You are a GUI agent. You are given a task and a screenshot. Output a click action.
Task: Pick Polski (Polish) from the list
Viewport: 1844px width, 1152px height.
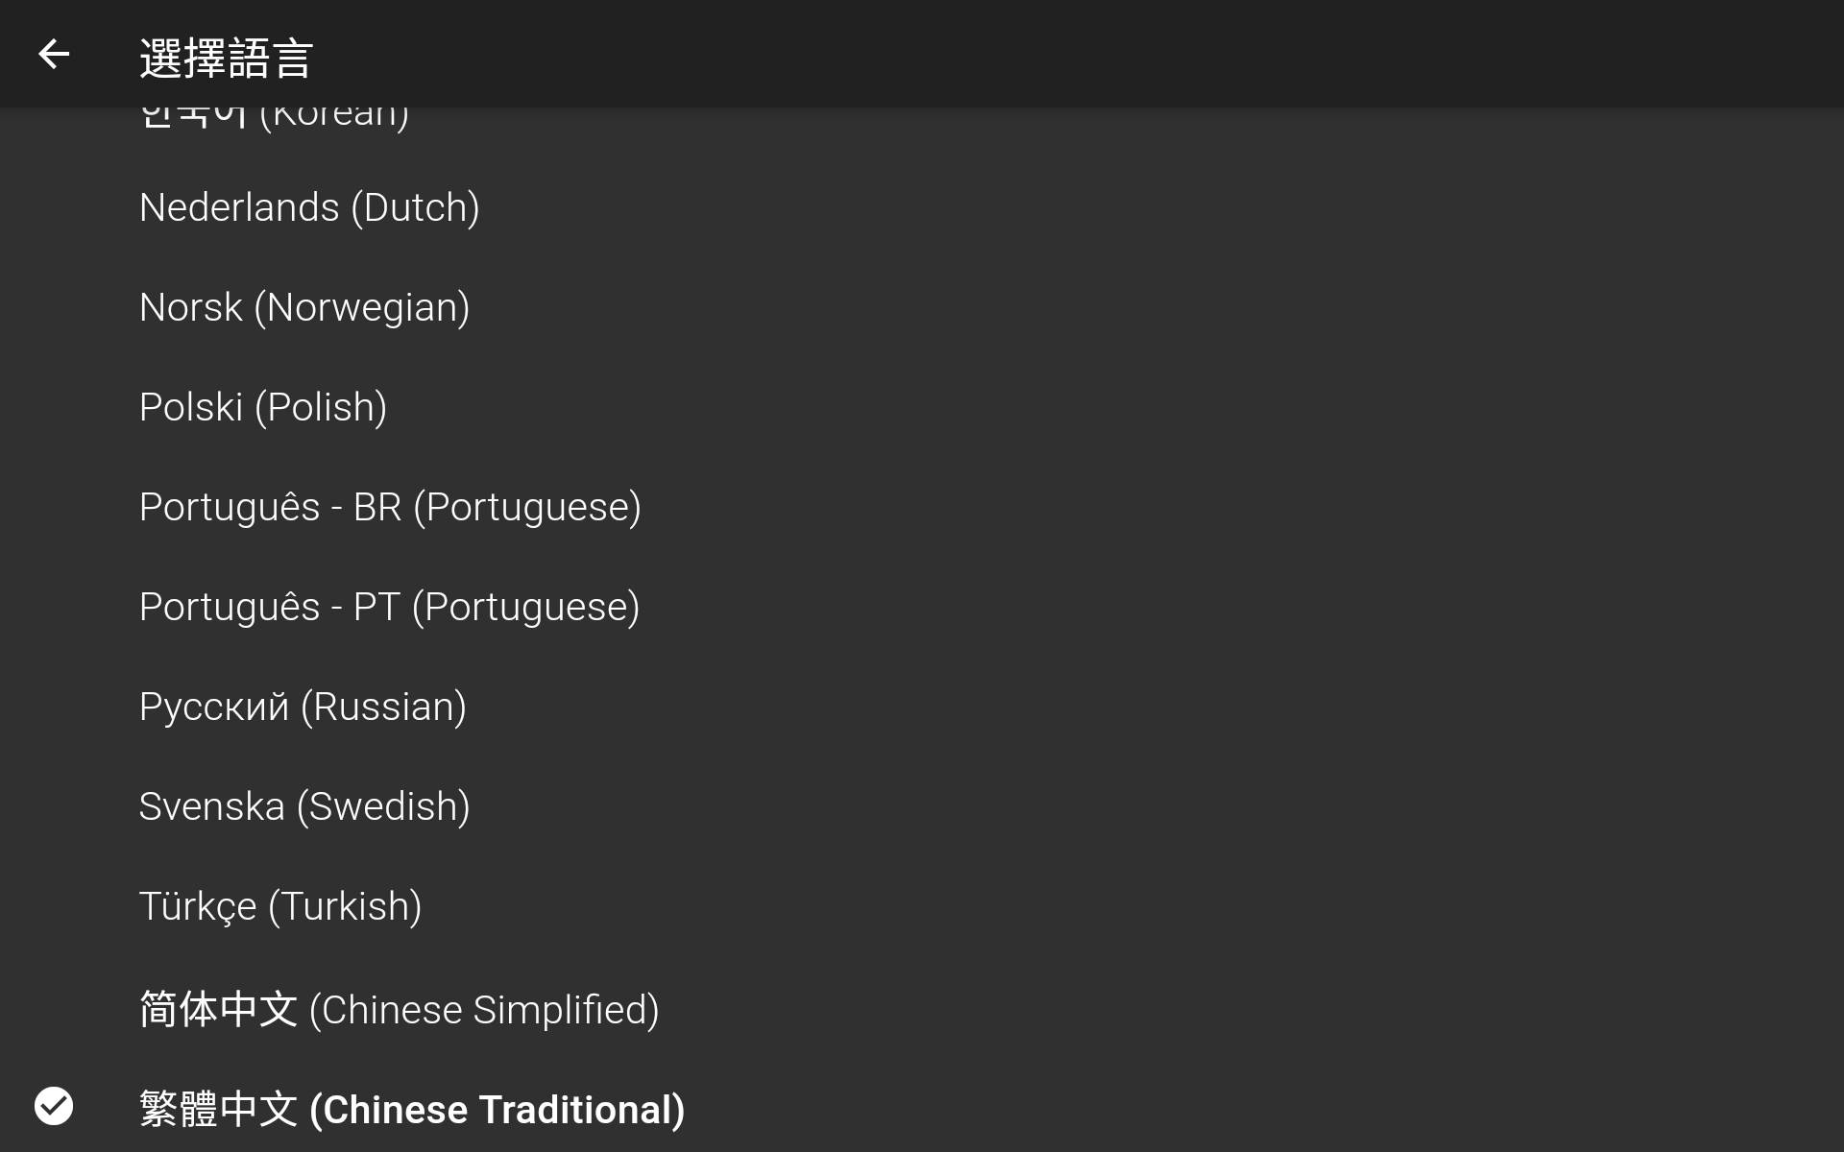(x=922, y=407)
